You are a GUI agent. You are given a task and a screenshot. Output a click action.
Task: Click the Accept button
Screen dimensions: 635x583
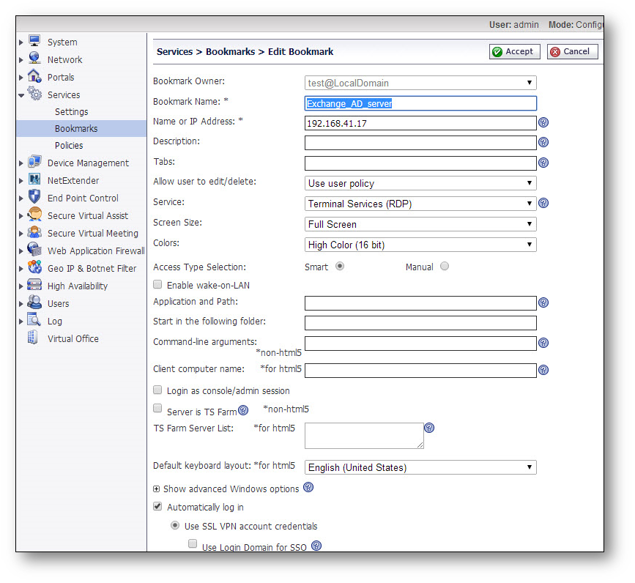click(x=514, y=51)
